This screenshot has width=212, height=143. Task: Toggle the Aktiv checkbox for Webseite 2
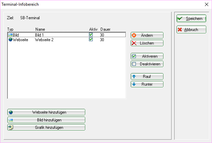pos(91,39)
